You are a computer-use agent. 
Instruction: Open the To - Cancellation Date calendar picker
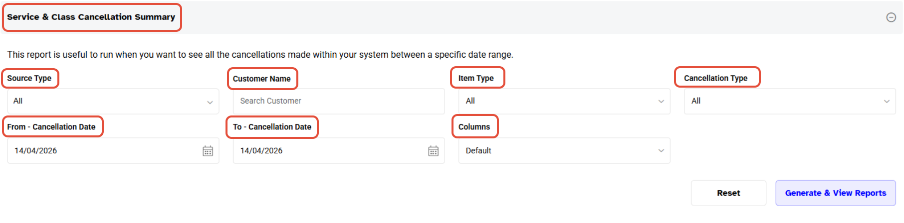click(x=433, y=151)
